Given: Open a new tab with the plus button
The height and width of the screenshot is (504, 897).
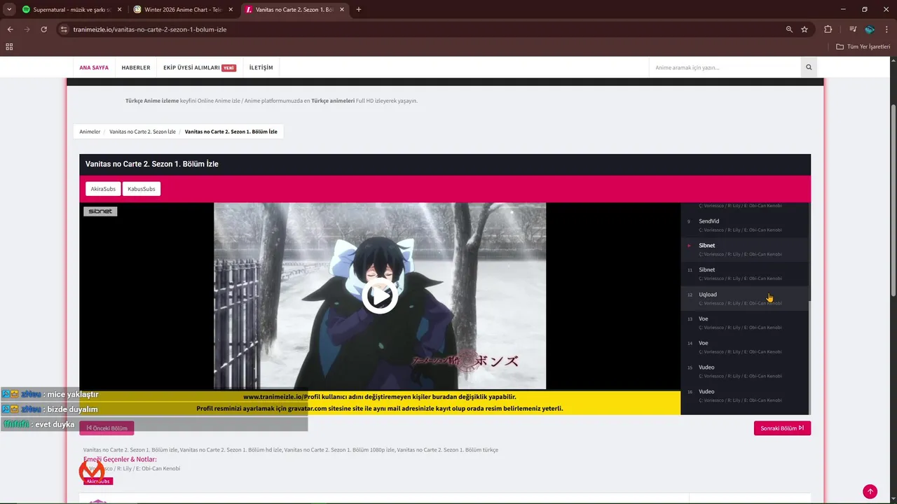Looking at the screenshot, I should [359, 10].
